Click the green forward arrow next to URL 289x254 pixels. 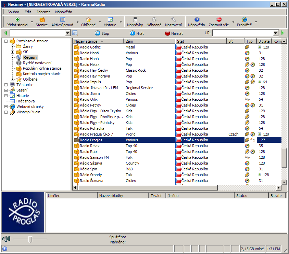[x=283, y=33]
